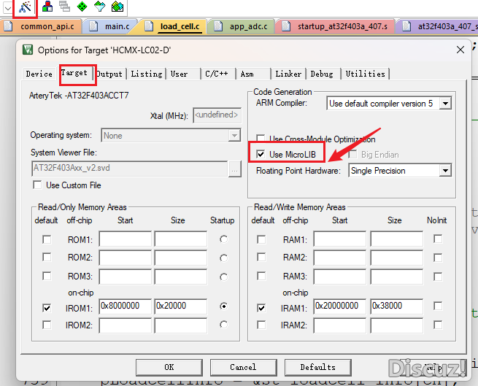This screenshot has width=478, height=386.
Task: Switch to the app_adc.c editor tab
Action: [x=242, y=26]
